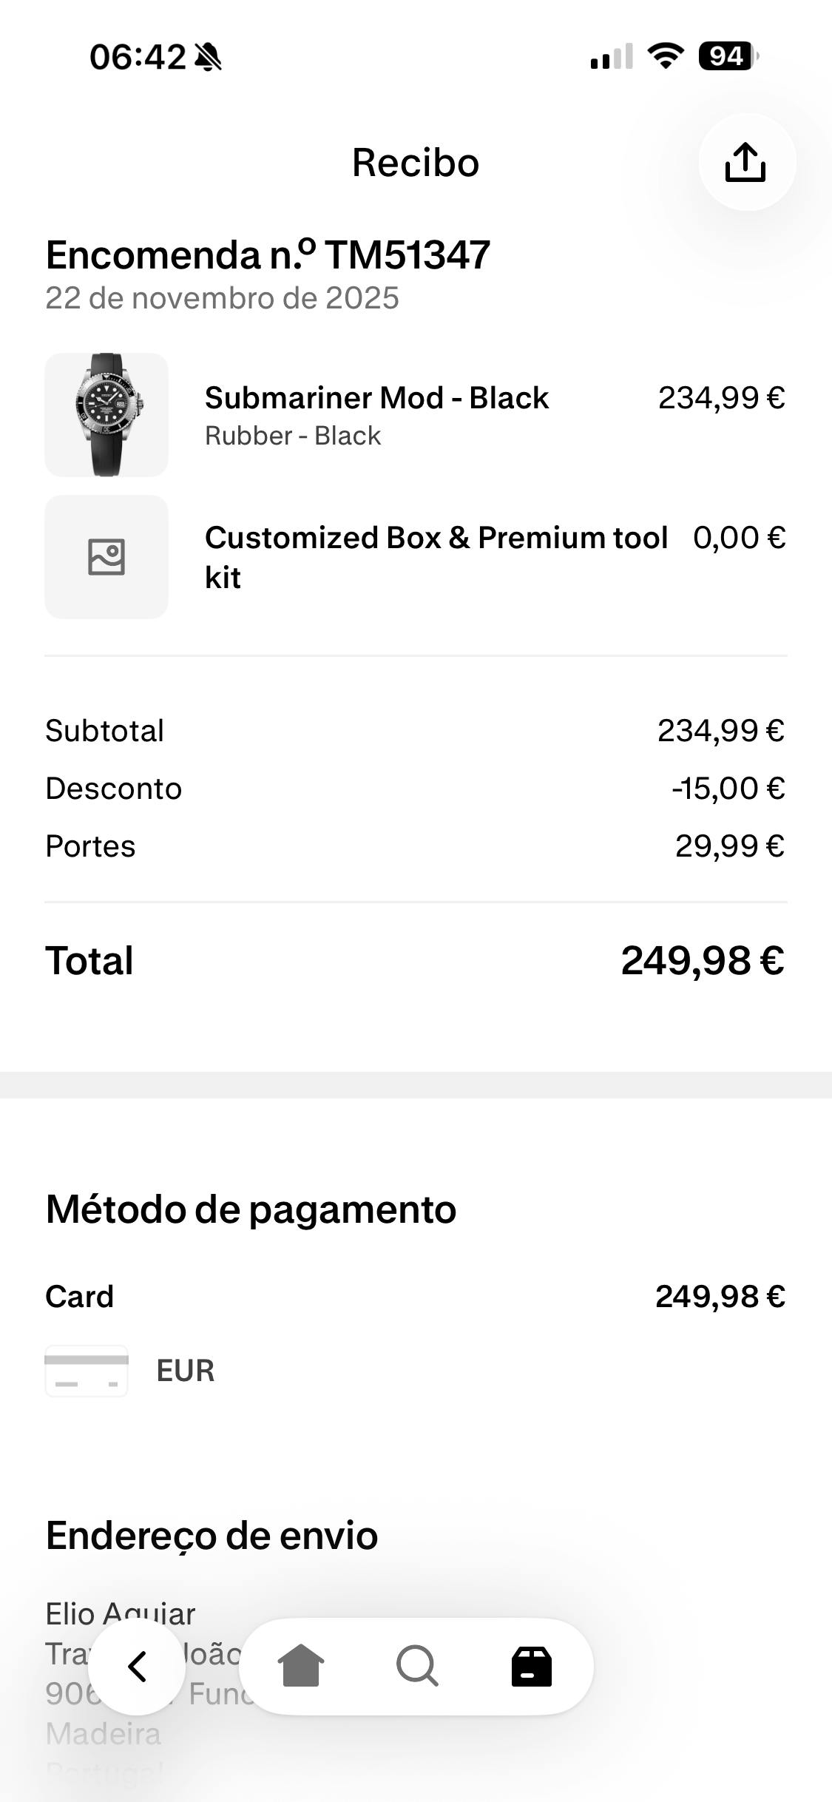Tap the battery indicator in status bar
The height and width of the screenshot is (1802, 832).
[728, 56]
